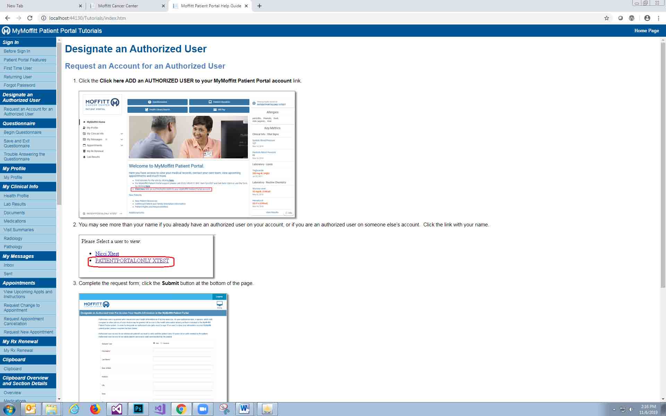This screenshot has width=666, height=416.
Task: Open Request New Appointment sidebar item
Action: pyautogui.click(x=28, y=332)
